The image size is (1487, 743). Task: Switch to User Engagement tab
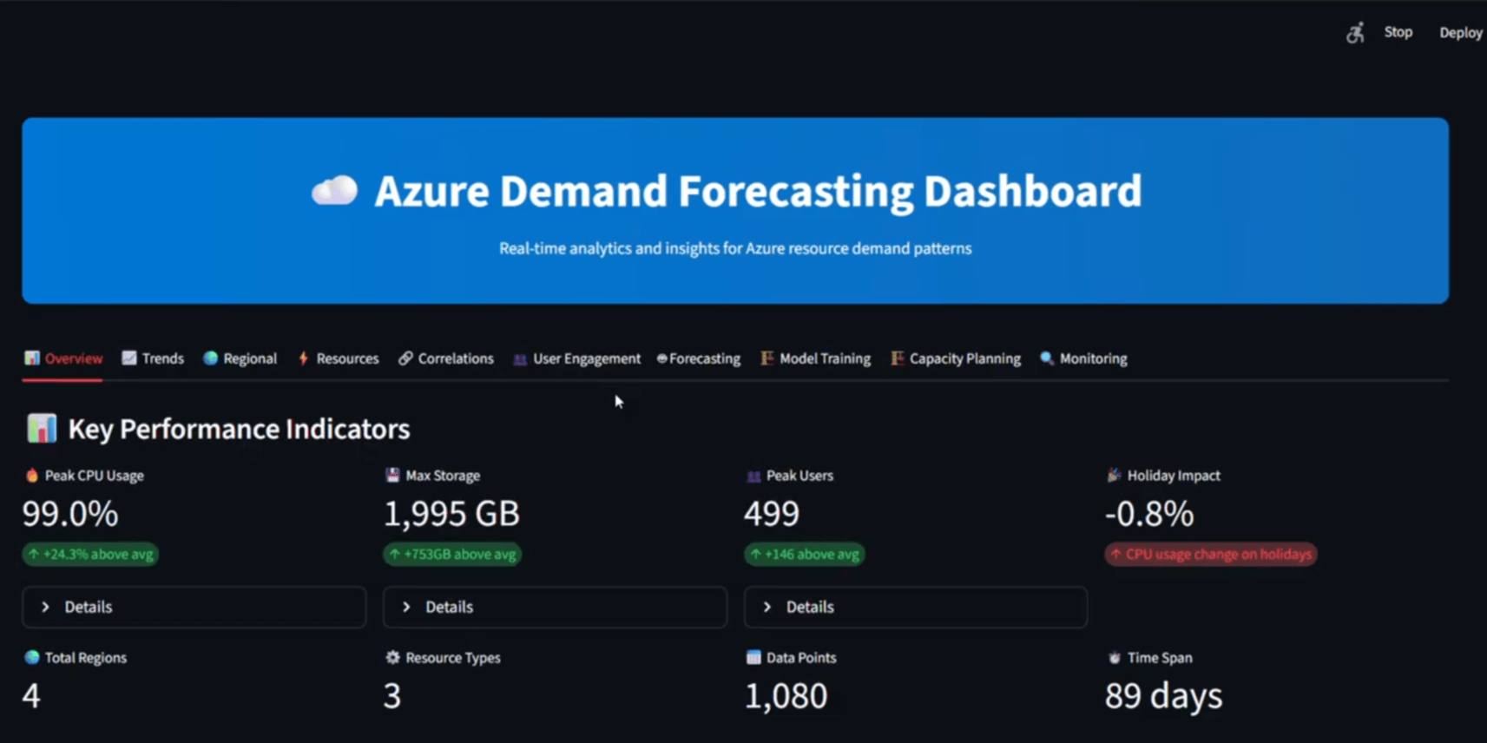click(x=576, y=358)
